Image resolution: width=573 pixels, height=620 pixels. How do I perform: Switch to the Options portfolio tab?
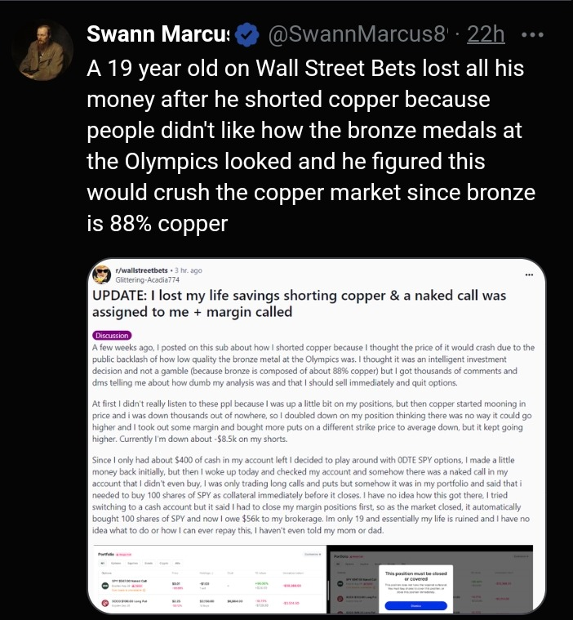point(116,563)
